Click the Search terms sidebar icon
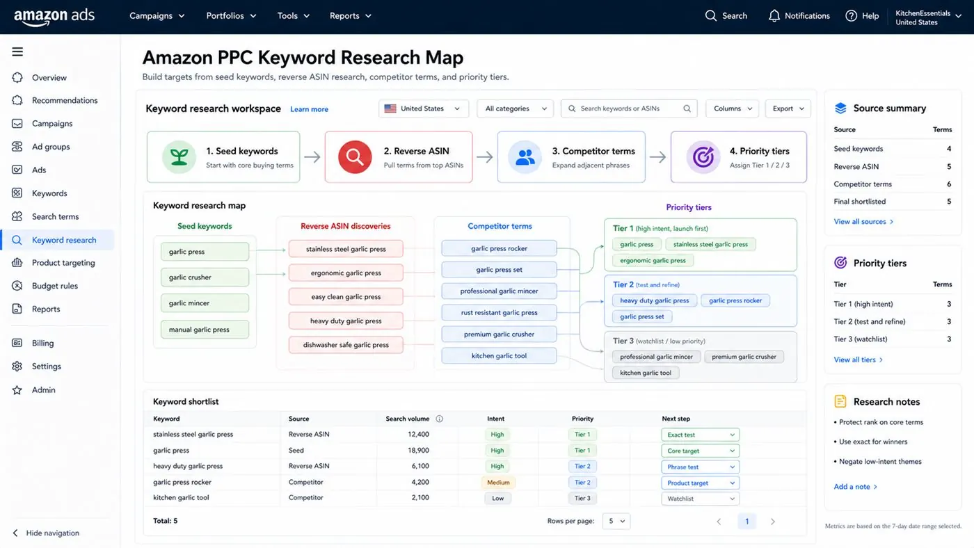 (x=17, y=216)
